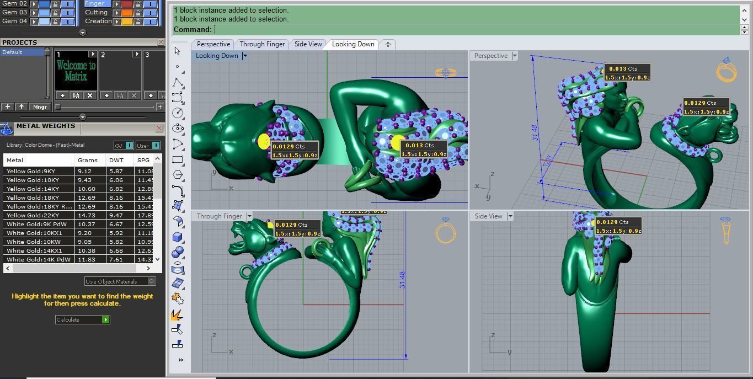Add a new viewport tab with plus

tap(388, 44)
